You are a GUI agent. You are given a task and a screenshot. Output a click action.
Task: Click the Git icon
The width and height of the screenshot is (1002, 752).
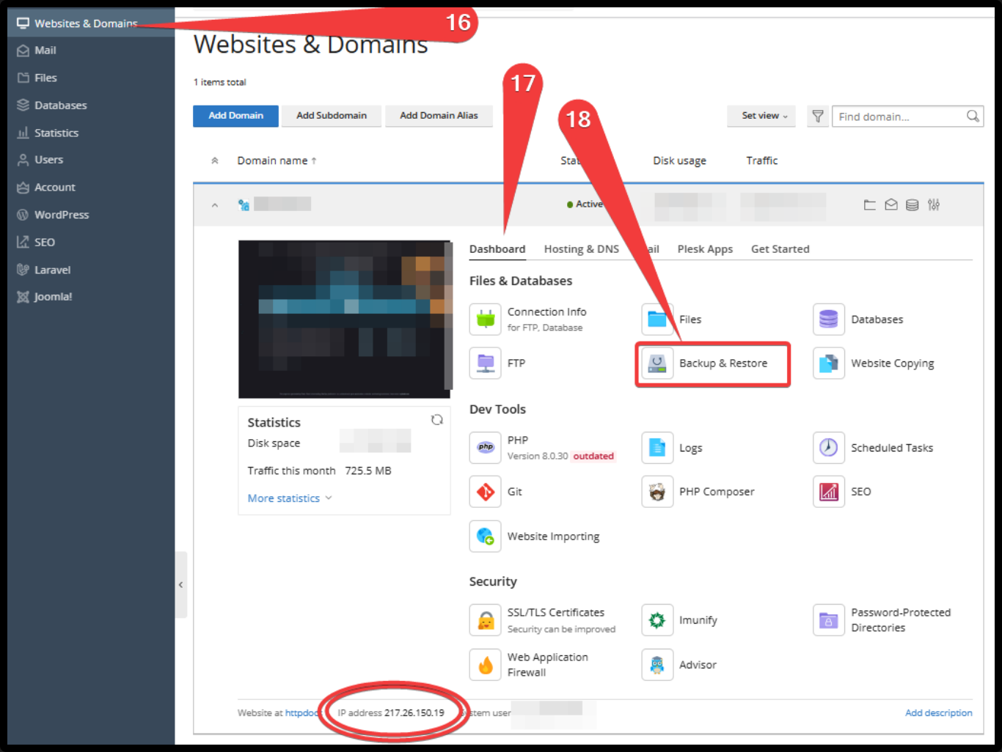pos(486,491)
